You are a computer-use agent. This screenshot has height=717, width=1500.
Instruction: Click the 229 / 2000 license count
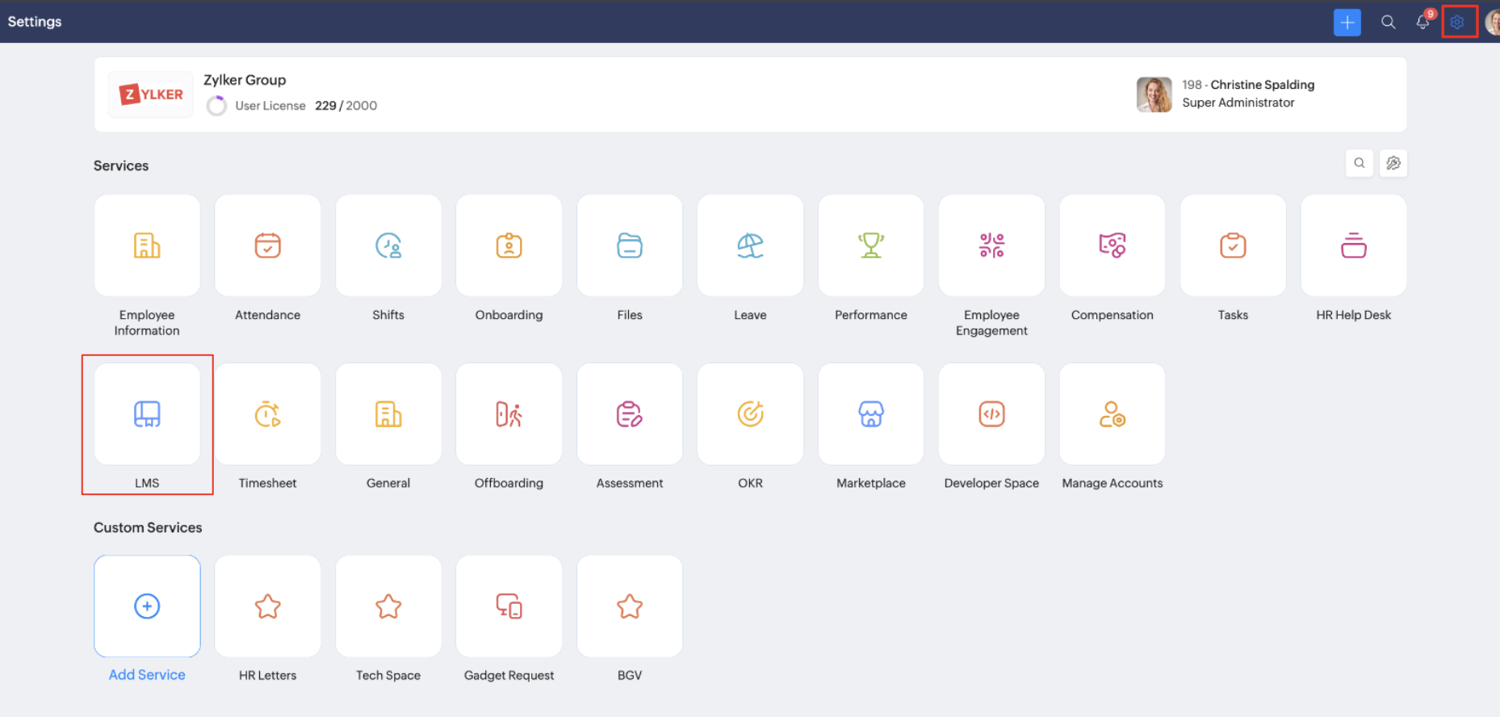(x=346, y=106)
